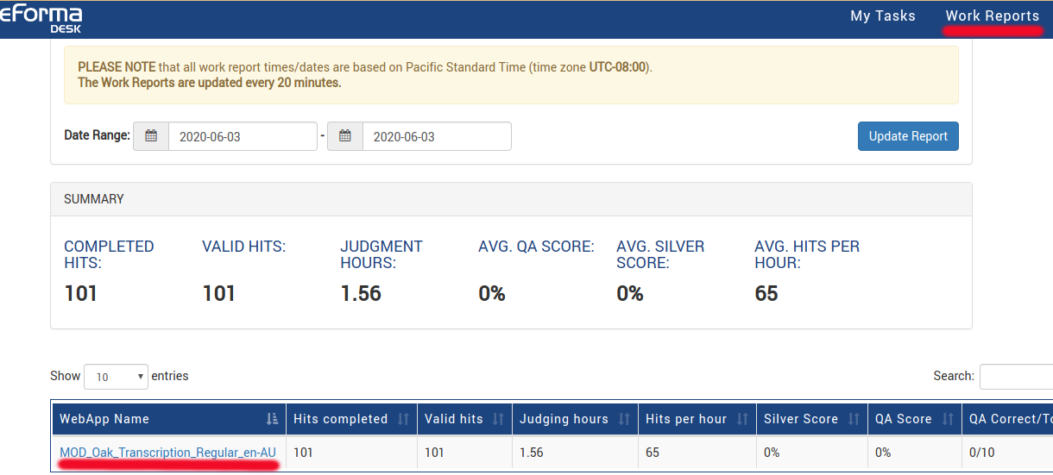Open MOD_Oak_Transcription_Regular_en-AU link
The width and height of the screenshot is (1053, 475).
point(167,453)
